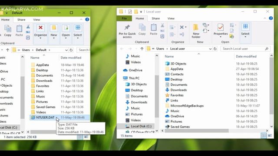
Task: Click the Copy icon in Default window ribbon
Action: pyautogui.click(x=8, y=29)
